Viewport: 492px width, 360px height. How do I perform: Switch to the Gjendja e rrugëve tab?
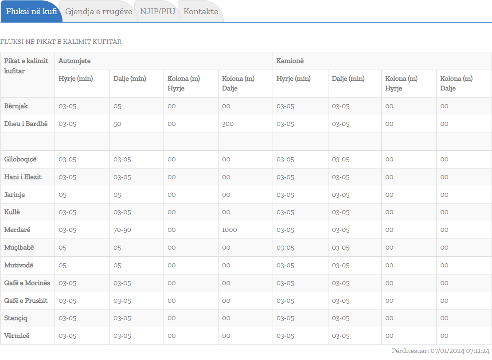point(98,12)
